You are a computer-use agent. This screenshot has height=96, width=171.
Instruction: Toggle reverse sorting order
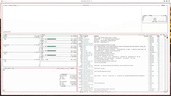pyautogui.click(x=152, y=35)
